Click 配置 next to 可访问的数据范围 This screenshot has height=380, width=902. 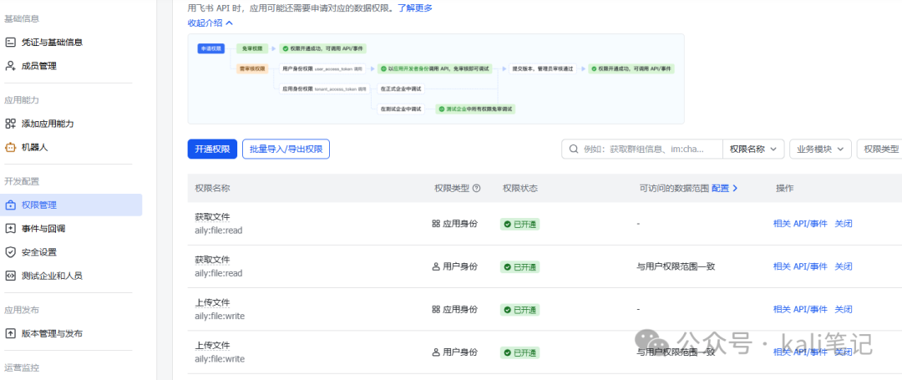724,188
